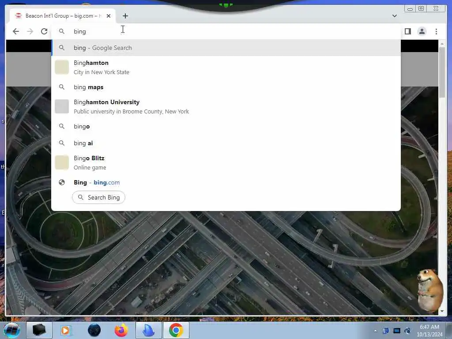Screen dimensions: 452x339
Task: Open a new tab with plus button
Action: tap(125, 16)
